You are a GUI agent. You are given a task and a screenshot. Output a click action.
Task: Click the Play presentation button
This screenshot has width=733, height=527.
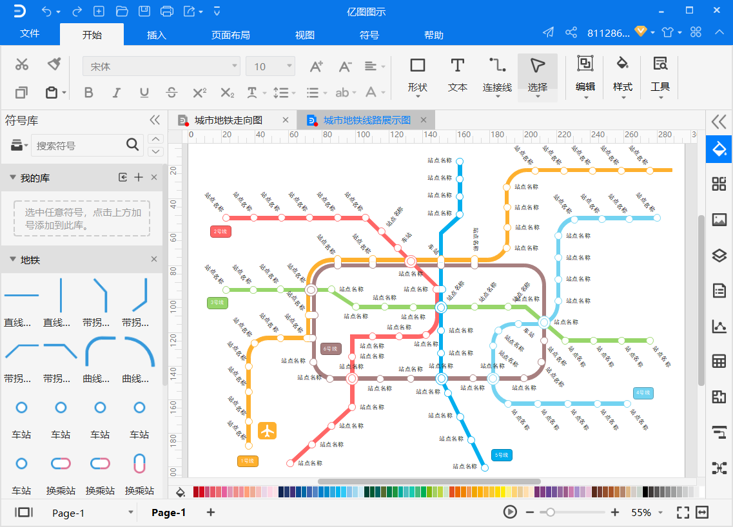[x=510, y=512]
